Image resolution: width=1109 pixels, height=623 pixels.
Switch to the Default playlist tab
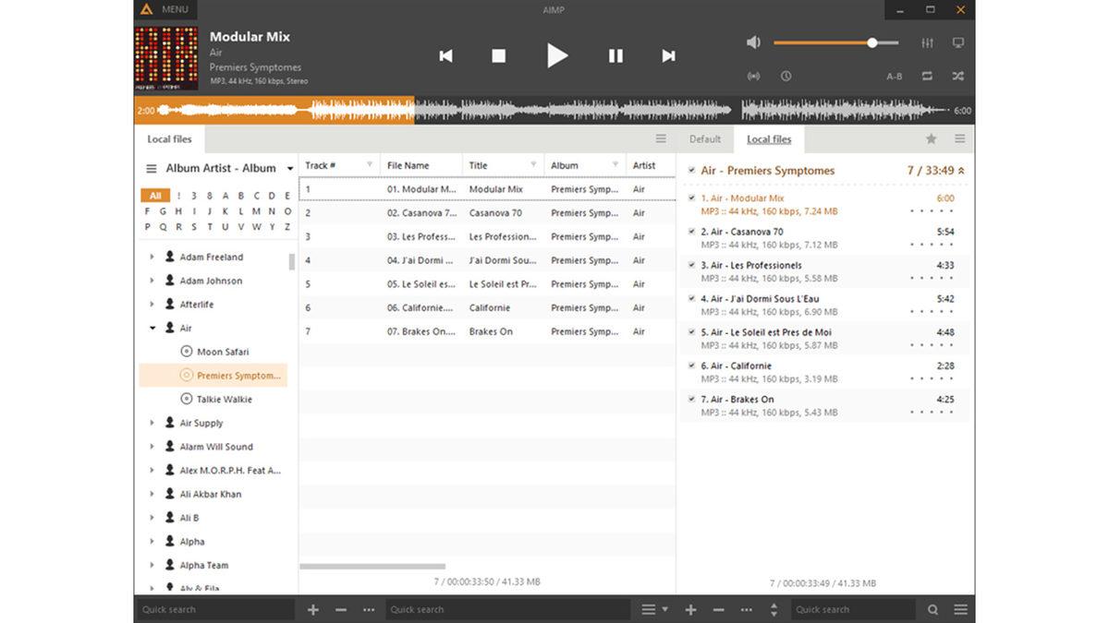point(705,138)
